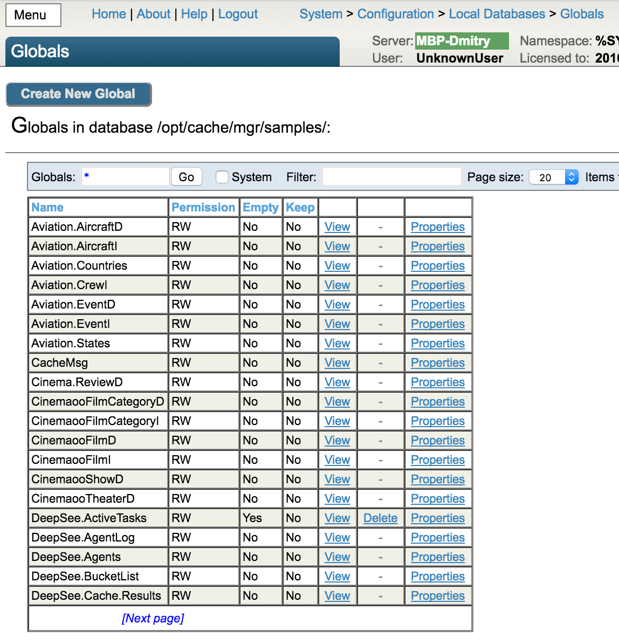This screenshot has width=619, height=644.
Task: Go to the Home link
Action: [108, 14]
